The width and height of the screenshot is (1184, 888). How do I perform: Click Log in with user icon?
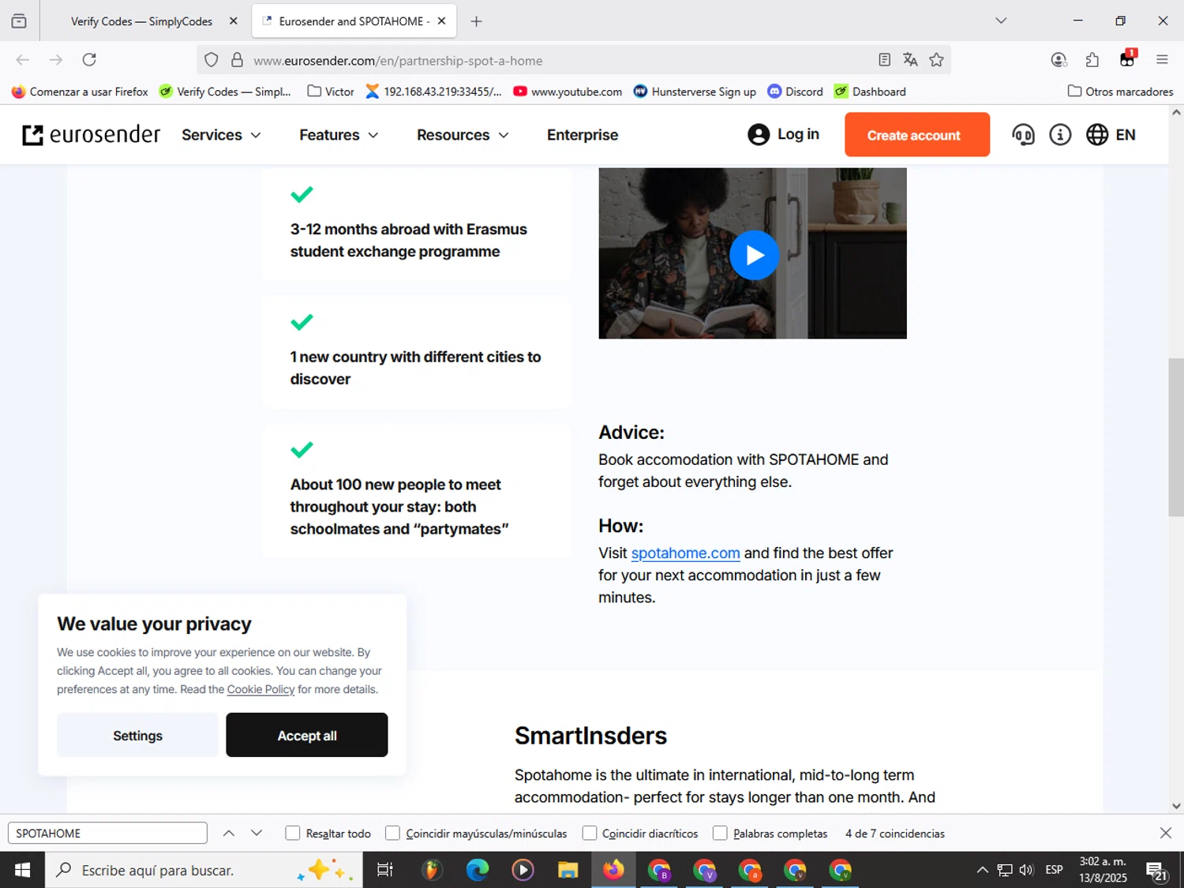pyautogui.click(x=784, y=135)
